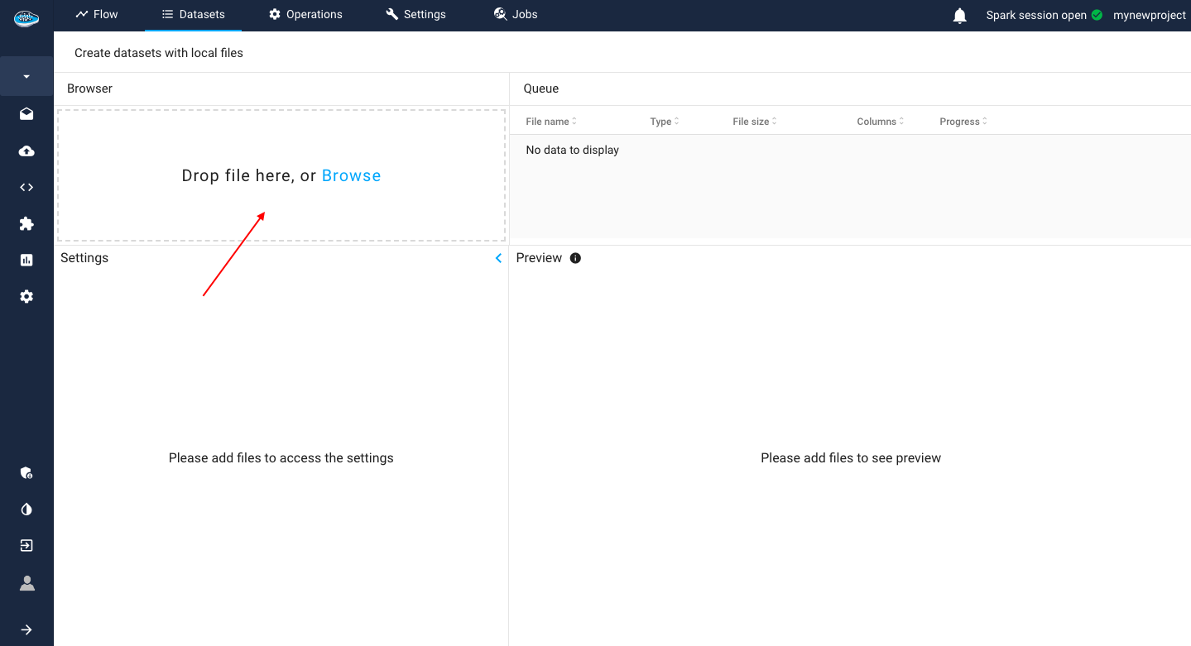Click the Preview info icon
This screenshot has width=1191, height=646.
coord(575,258)
